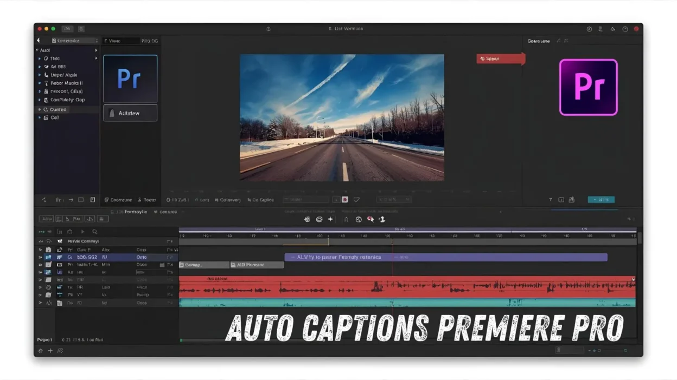The height and width of the screenshot is (380, 677).
Task: Switch to the Vmo tab in the source panel
Action: pyautogui.click(x=116, y=40)
